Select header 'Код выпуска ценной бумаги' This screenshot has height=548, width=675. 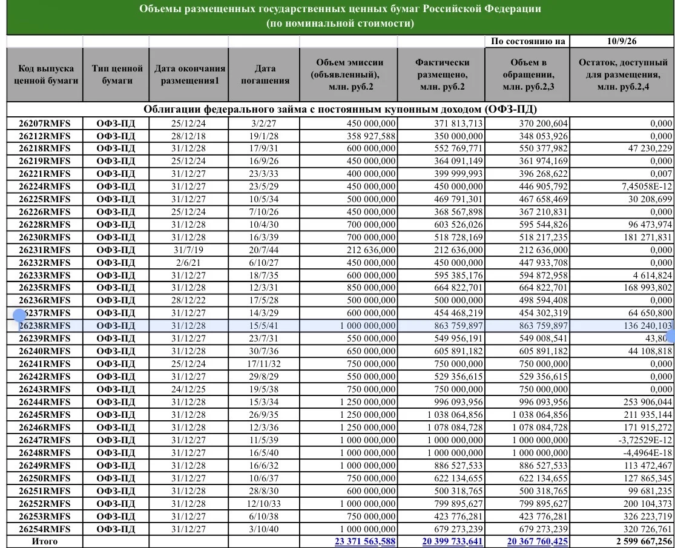[45, 74]
